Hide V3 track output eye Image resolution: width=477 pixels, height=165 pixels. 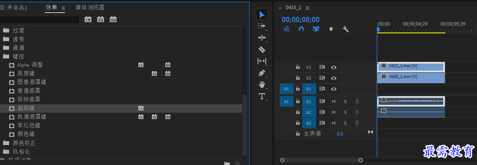[x=334, y=67]
